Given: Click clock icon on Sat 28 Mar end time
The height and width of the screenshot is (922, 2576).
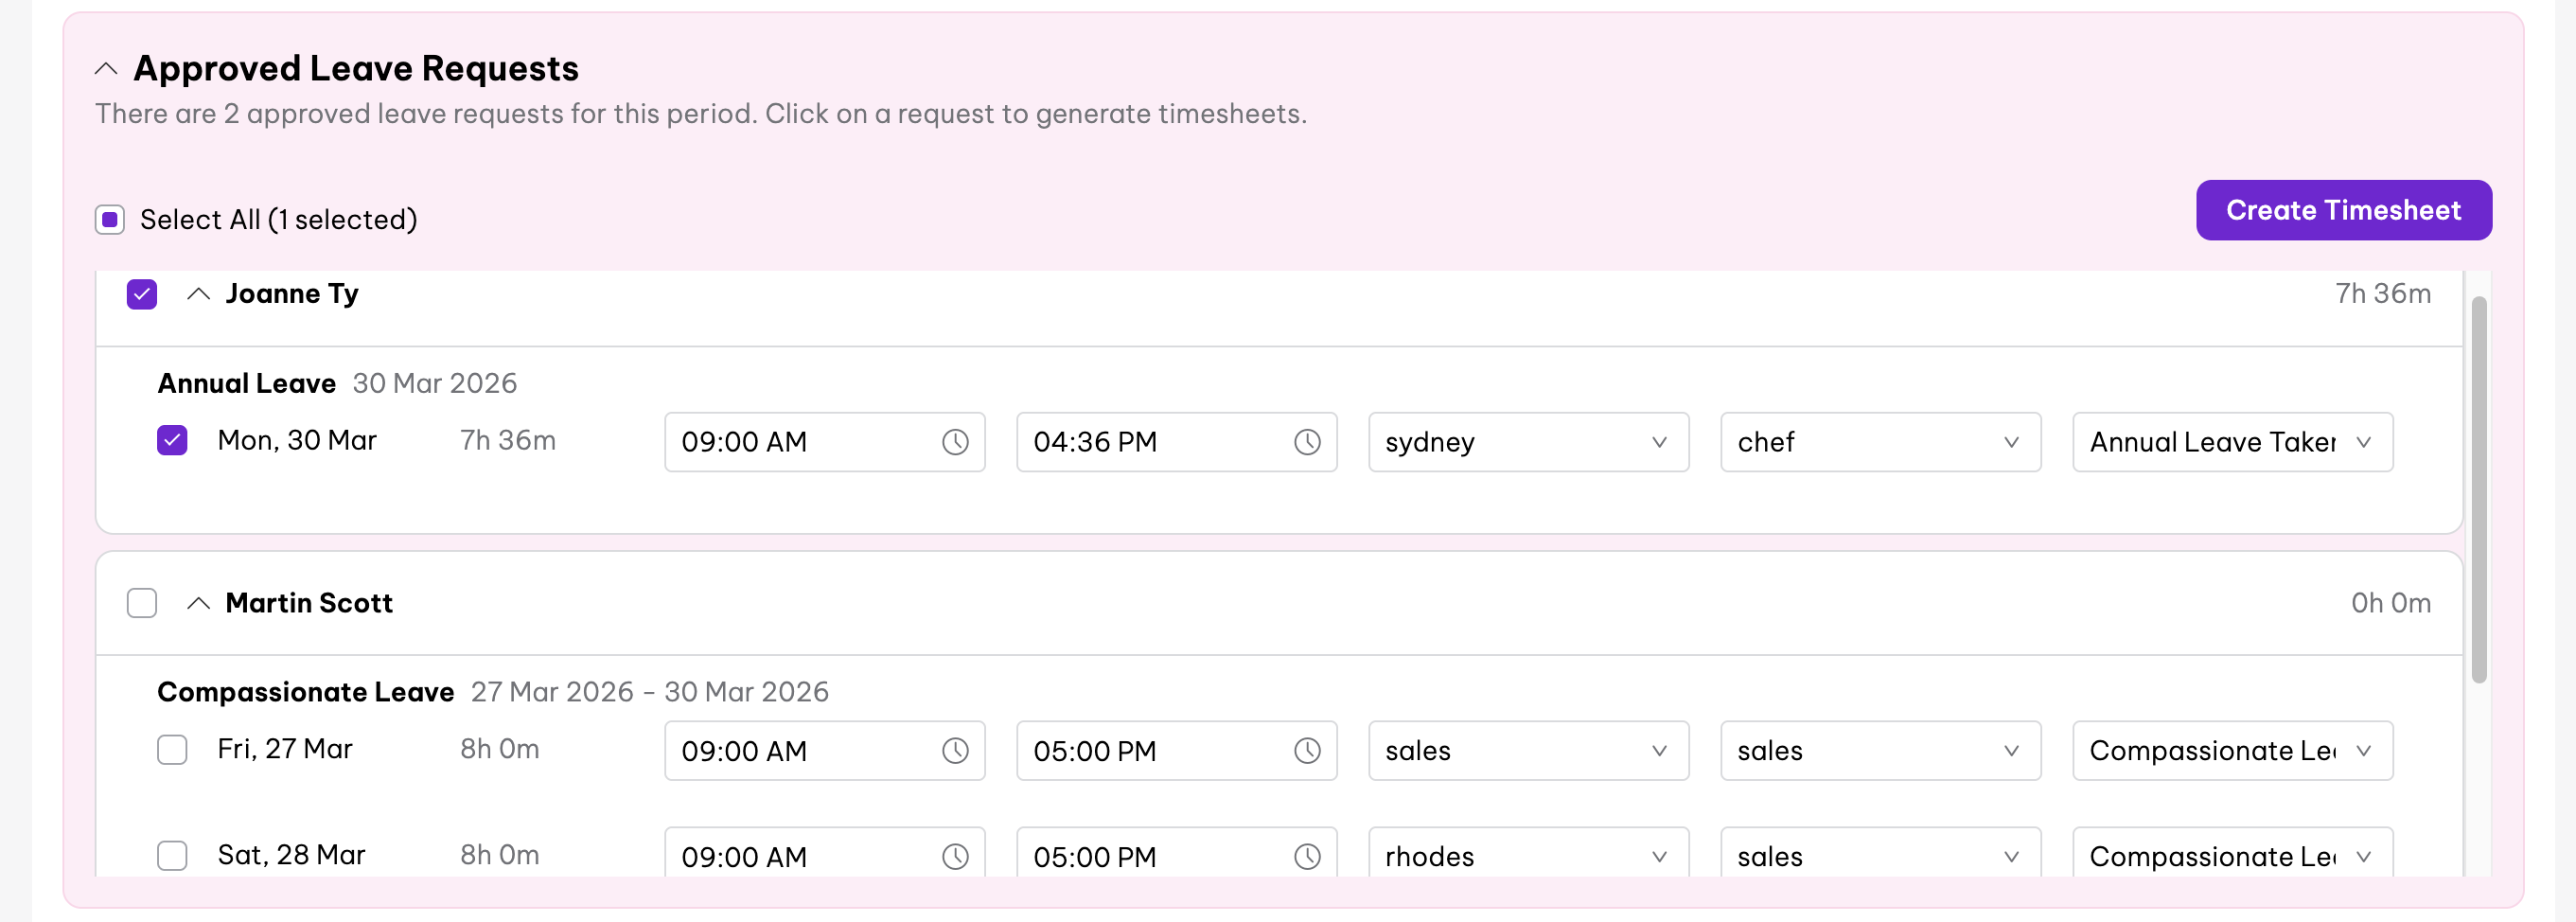Looking at the screenshot, I should click(1307, 856).
